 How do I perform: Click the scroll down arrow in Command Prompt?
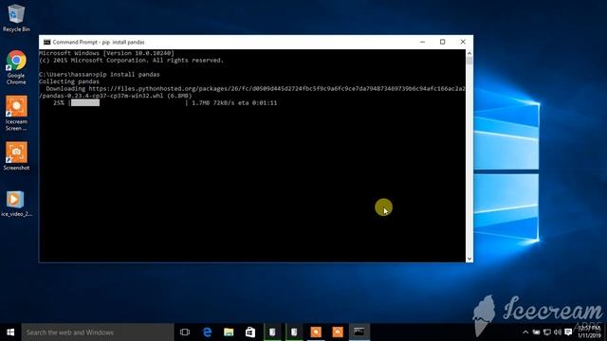(469, 259)
